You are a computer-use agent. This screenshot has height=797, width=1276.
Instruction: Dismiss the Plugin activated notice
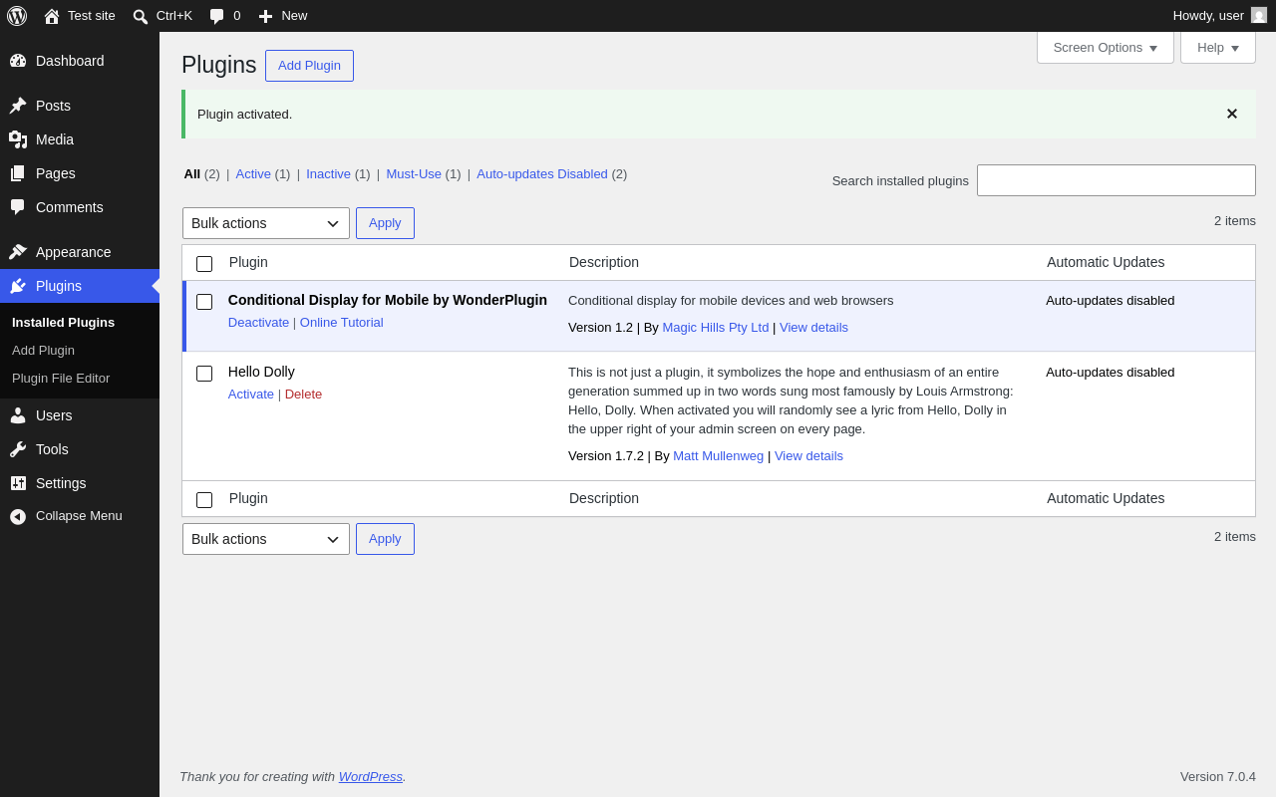(1232, 114)
